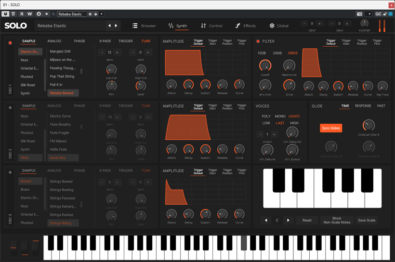Open the Effects tab
Viewport: 395px width, 262px height.
246,26
